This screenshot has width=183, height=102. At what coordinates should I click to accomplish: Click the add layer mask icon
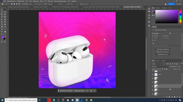(x=170, y=97)
